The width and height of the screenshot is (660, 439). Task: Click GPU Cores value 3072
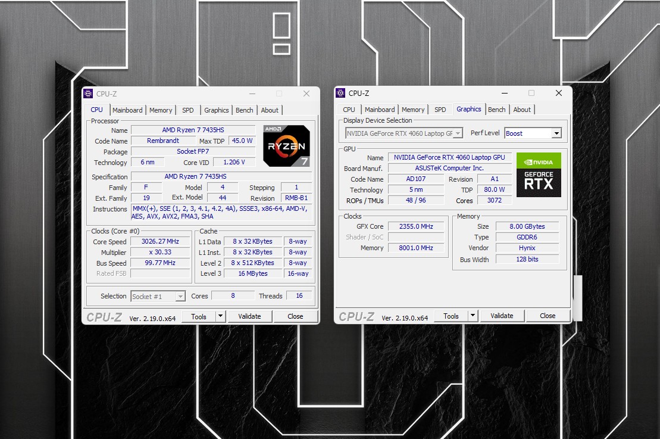tap(495, 201)
